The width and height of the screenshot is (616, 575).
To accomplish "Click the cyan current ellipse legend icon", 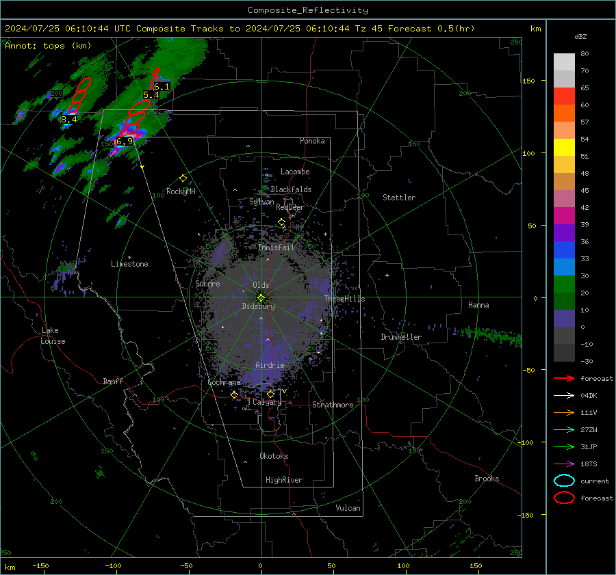I will [x=564, y=481].
